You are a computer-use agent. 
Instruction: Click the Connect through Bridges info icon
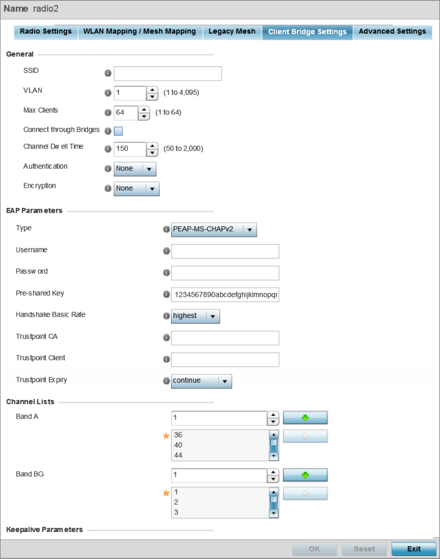(108, 131)
